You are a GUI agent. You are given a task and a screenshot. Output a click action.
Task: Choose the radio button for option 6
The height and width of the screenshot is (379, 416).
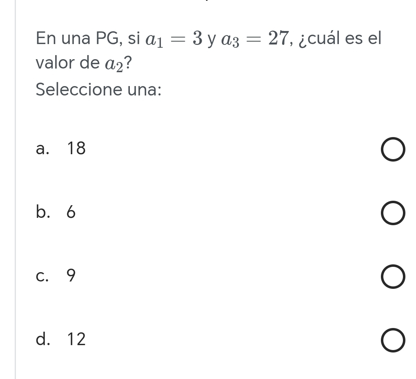point(394,214)
